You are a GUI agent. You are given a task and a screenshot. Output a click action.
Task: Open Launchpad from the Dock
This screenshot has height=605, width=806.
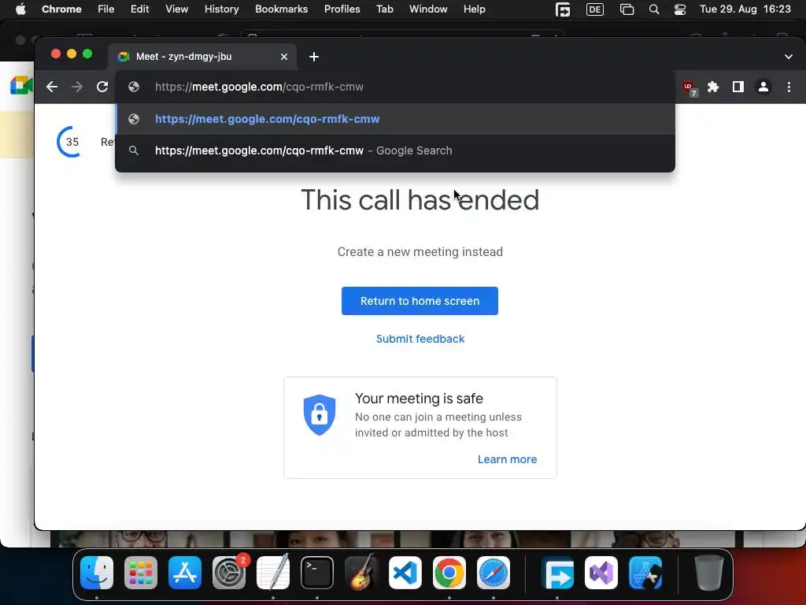click(x=141, y=573)
